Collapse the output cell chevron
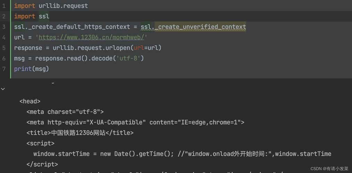Image resolution: width=352 pixels, height=173 pixels. click(x=3, y=89)
